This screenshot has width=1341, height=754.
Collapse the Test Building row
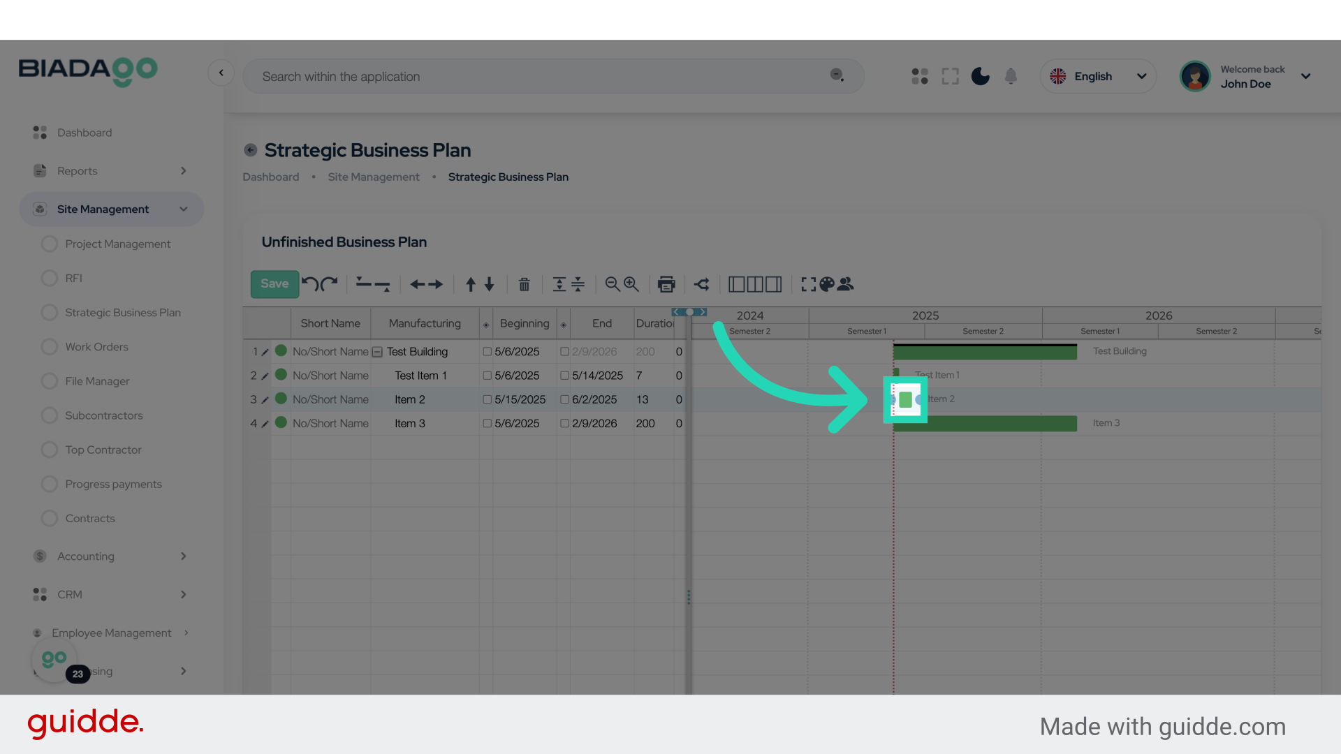coord(377,352)
